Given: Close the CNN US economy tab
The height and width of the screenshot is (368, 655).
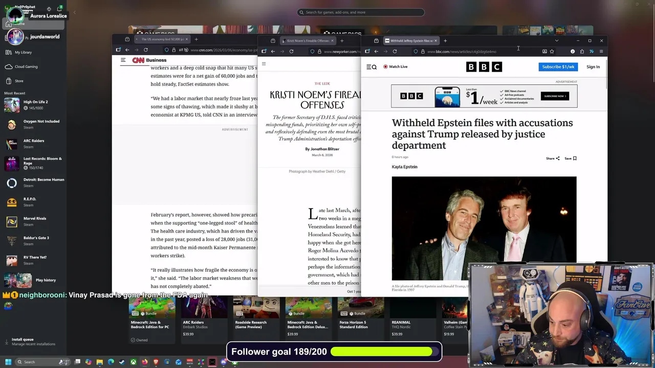Looking at the screenshot, I should (x=186, y=39).
